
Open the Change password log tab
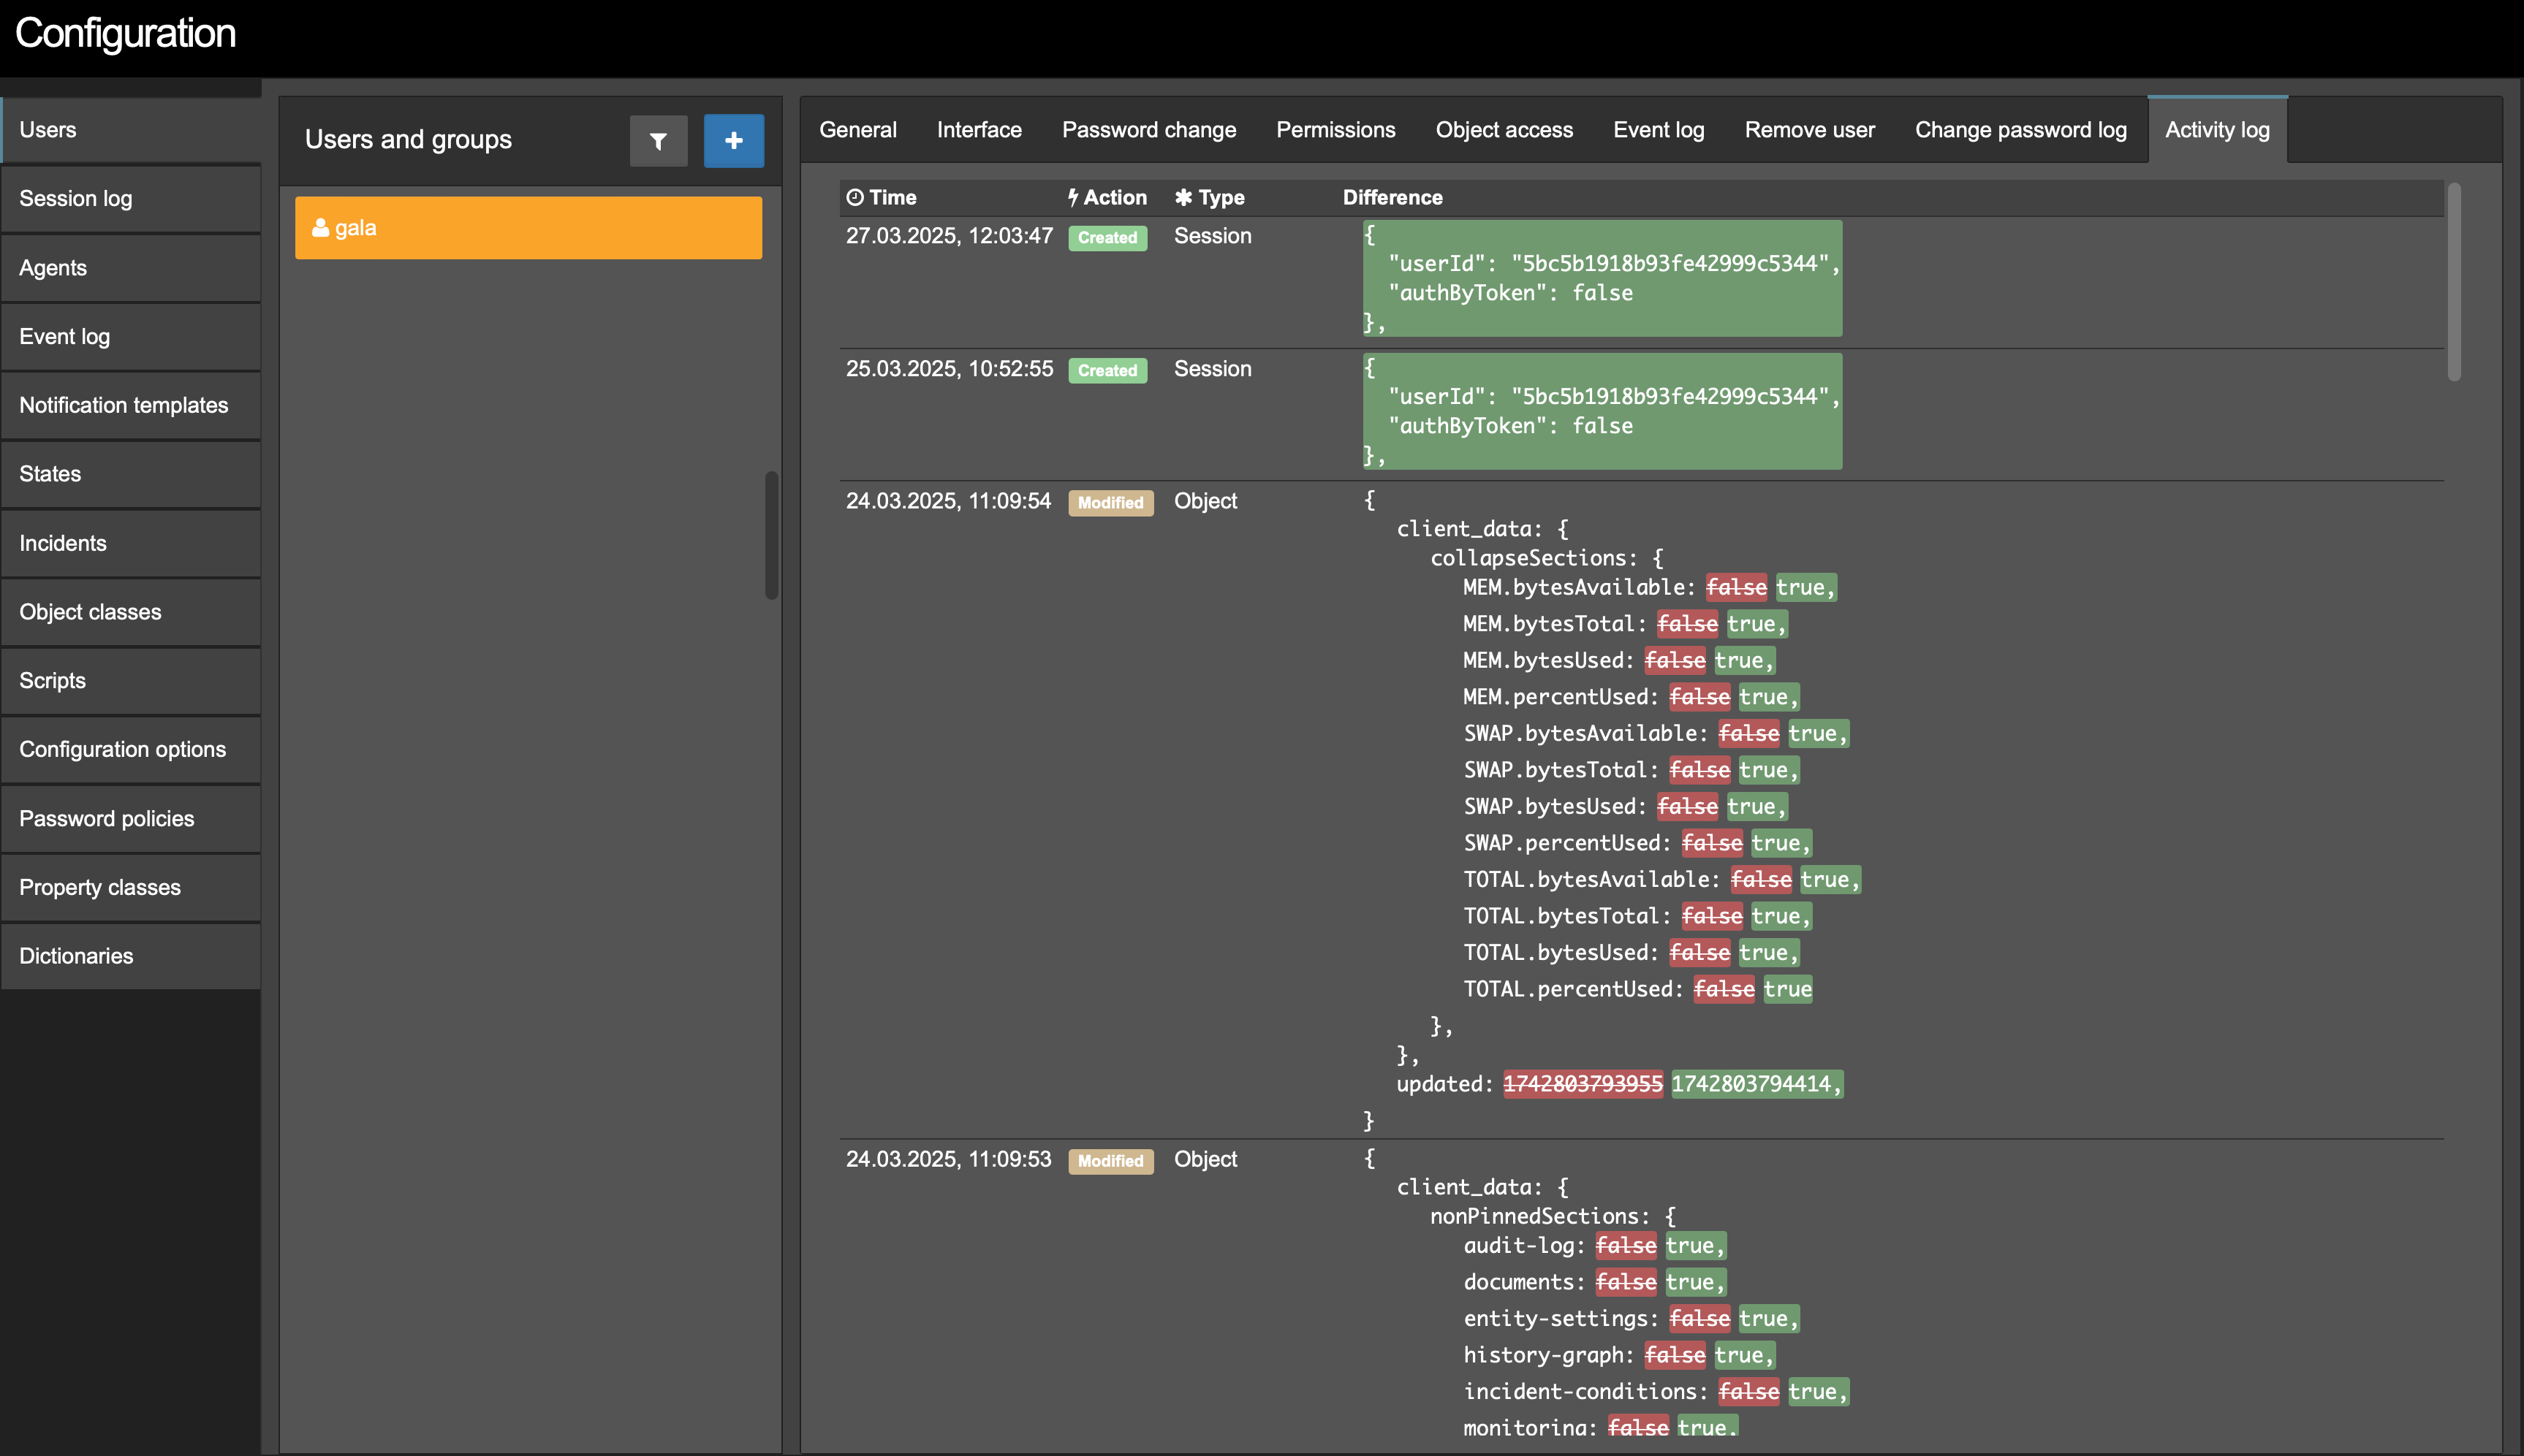(x=2021, y=130)
